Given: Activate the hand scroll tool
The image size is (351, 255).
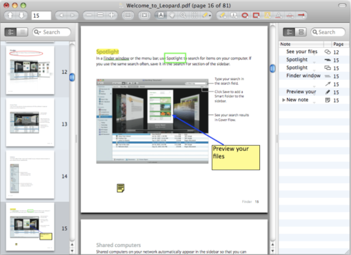Looking at the screenshot, I should pos(172,15).
